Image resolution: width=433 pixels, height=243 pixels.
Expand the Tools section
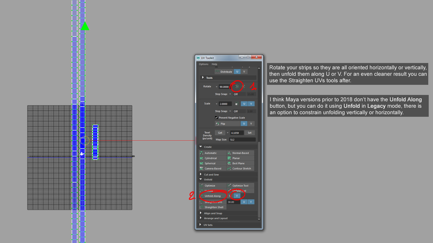(x=203, y=77)
